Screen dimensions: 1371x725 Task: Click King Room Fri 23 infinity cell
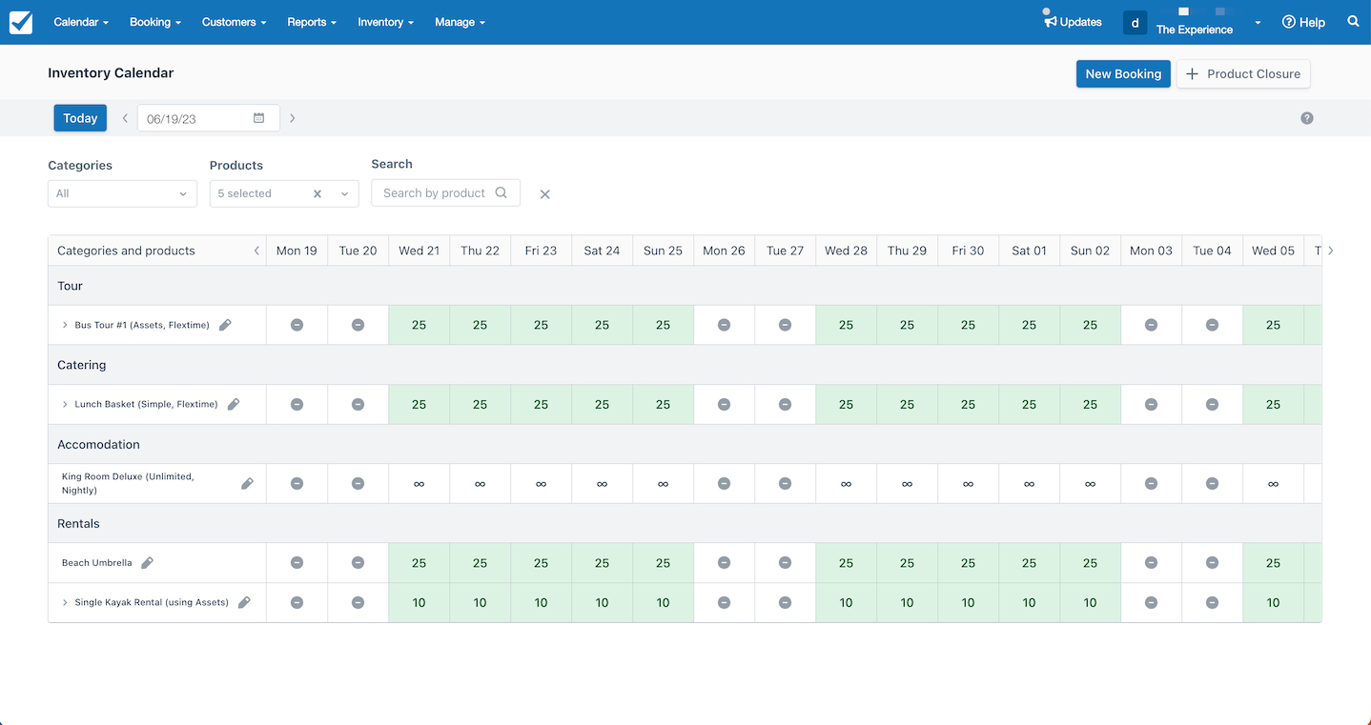click(541, 483)
